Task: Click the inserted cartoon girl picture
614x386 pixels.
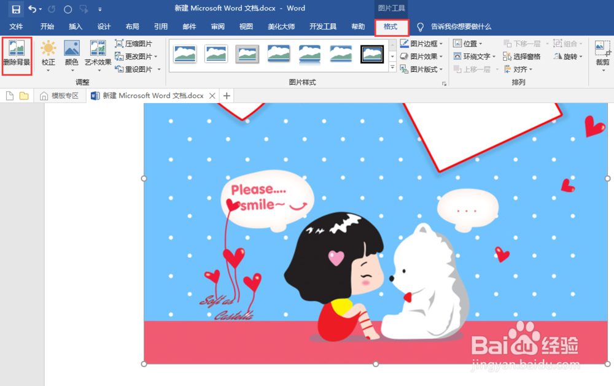Action: [376, 233]
